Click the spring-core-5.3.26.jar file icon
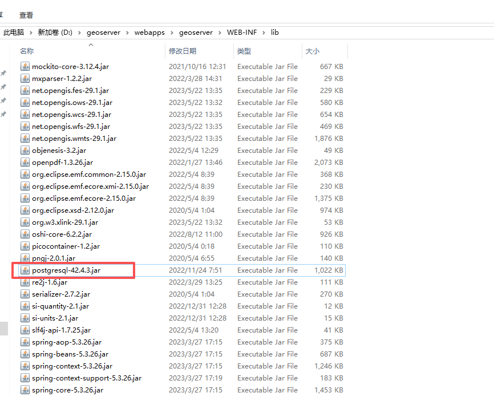The image size is (494, 413). (x=25, y=390)
